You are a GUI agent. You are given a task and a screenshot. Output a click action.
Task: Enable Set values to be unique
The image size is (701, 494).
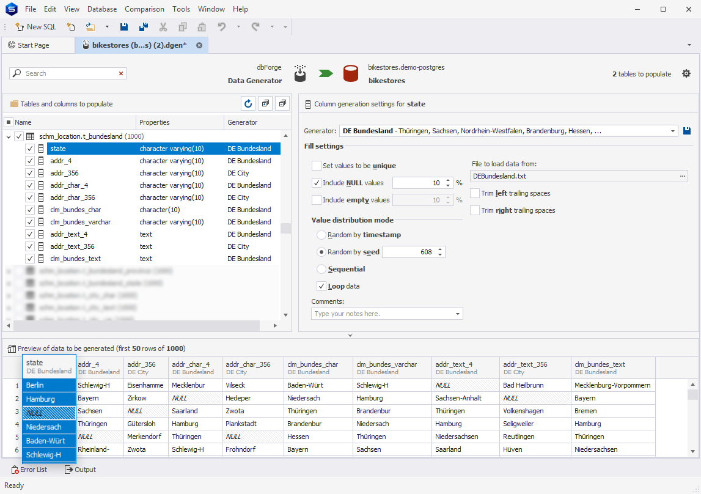coord(317,166)
